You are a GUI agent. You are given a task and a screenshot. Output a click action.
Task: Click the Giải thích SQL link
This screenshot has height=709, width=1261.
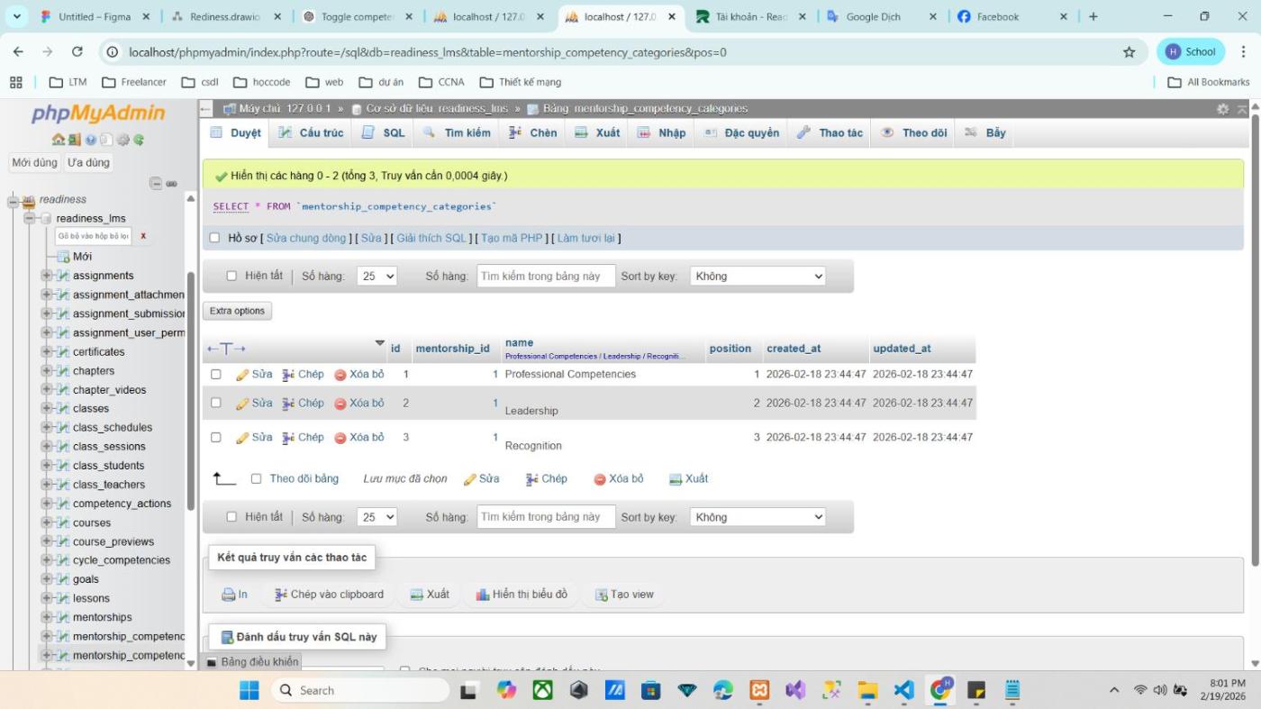[431, 238]
